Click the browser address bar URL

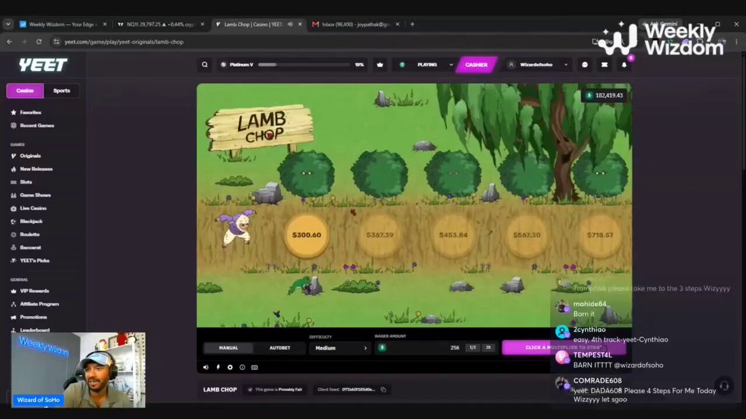tap(124, 42)
